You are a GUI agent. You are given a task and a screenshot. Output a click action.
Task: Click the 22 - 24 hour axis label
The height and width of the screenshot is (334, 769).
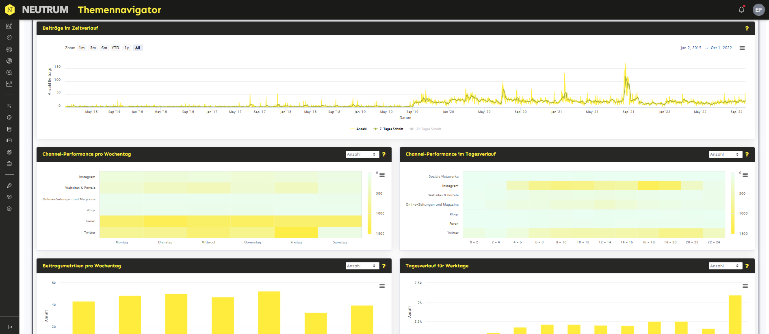pyautogui.click(x=714, y=242)
